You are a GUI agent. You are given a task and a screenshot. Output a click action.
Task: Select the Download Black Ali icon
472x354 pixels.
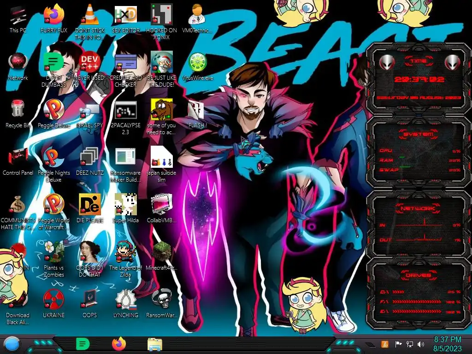pos(18,299)
